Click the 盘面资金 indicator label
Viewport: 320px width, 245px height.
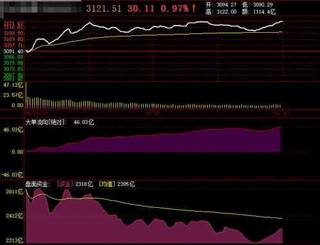(37, 184)
